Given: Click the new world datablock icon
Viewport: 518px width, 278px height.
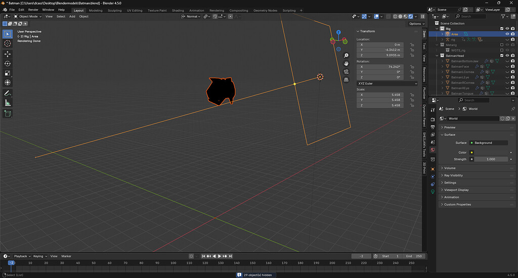Looking at the screenshot, I should [x=508, y=119].
